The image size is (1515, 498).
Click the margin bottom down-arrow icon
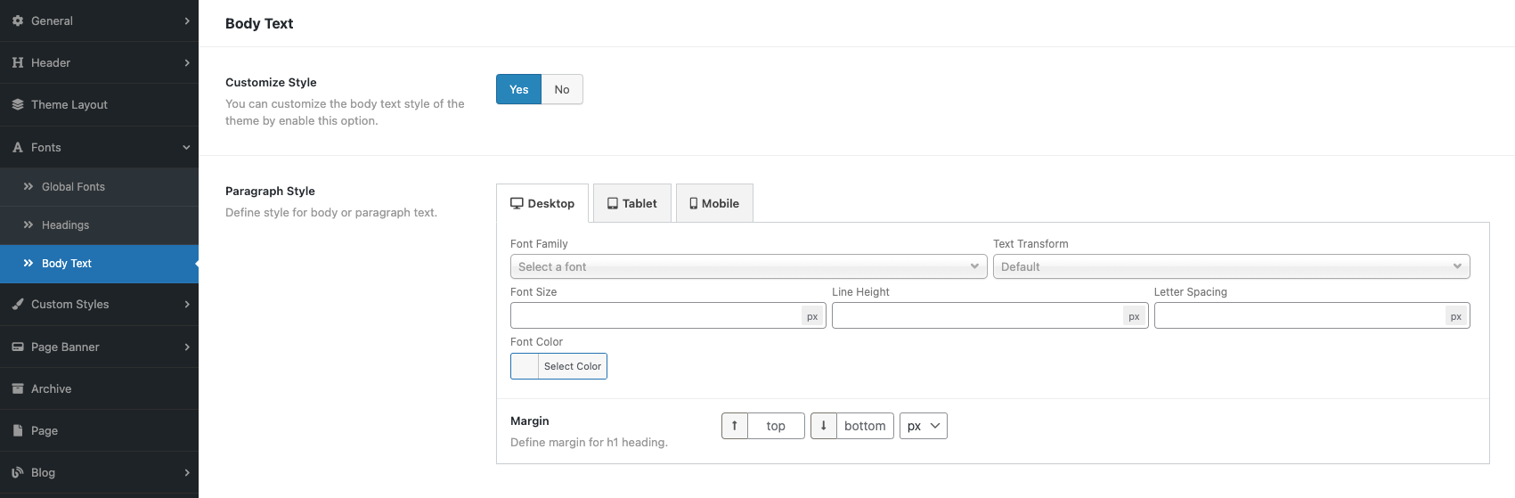(824, 426)
